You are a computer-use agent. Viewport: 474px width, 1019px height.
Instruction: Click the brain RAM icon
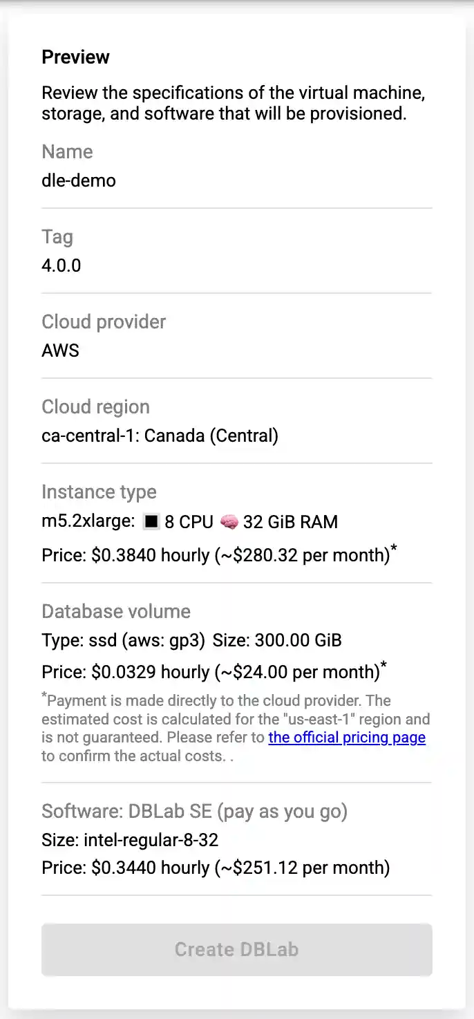tap(229, 522)
